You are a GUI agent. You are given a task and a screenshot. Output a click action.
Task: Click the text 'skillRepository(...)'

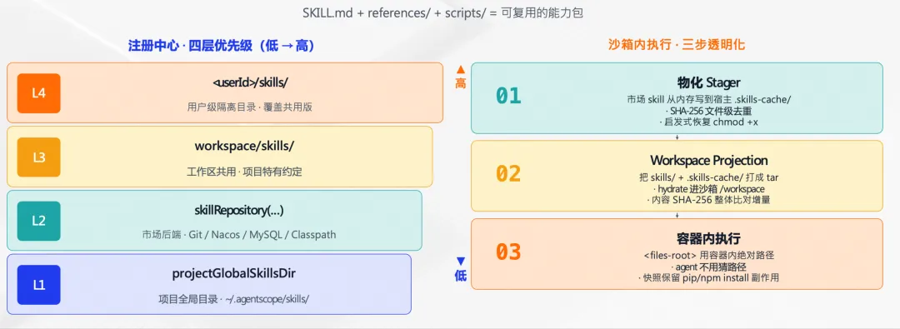[x=239, y=210]
